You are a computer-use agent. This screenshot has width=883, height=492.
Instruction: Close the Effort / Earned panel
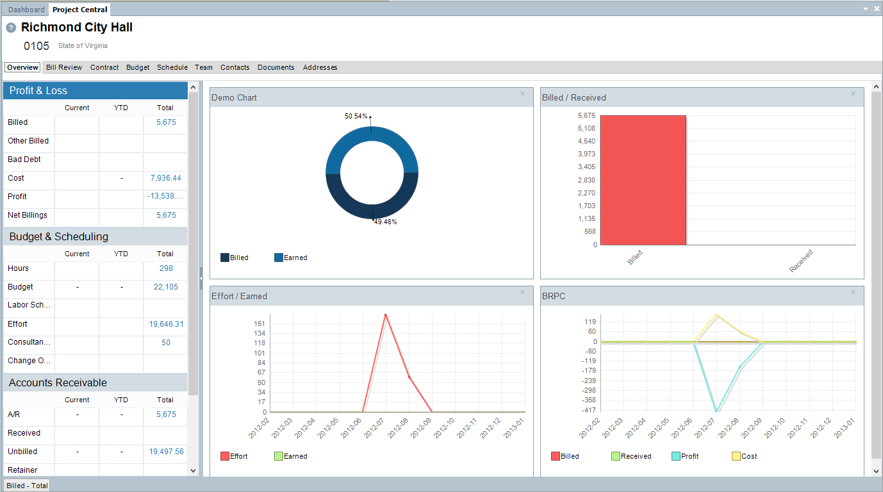(x=522, y=292)
